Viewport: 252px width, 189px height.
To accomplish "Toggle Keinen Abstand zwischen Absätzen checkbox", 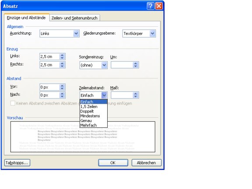I will 13,103.
